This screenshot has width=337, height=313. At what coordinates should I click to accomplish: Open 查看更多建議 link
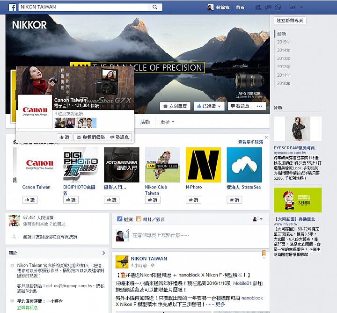tap(250, 142)
